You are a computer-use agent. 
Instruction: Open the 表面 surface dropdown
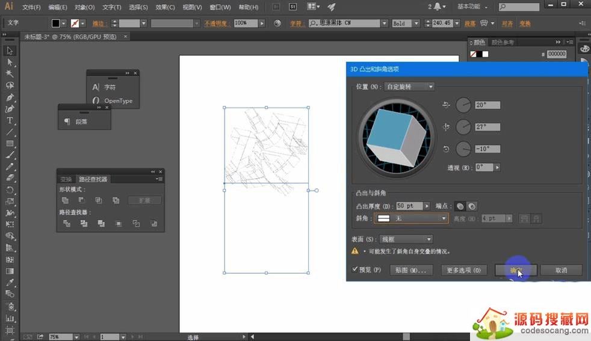tap(406, 239)
